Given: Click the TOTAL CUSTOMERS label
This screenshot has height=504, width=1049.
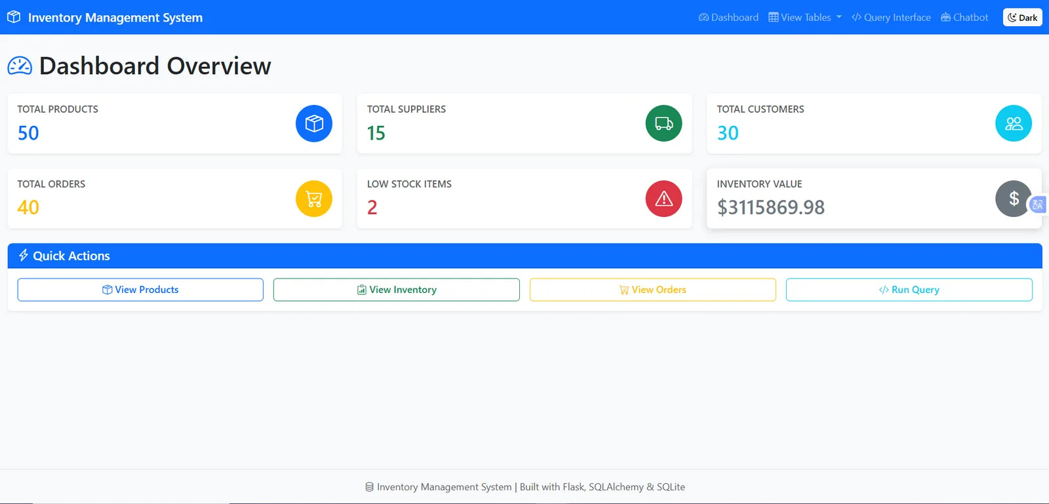Looking at the screenshot, I should coord(761,109).
